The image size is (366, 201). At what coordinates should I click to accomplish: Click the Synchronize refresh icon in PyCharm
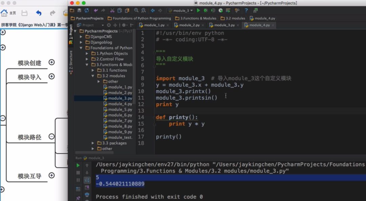click(87, 10)
